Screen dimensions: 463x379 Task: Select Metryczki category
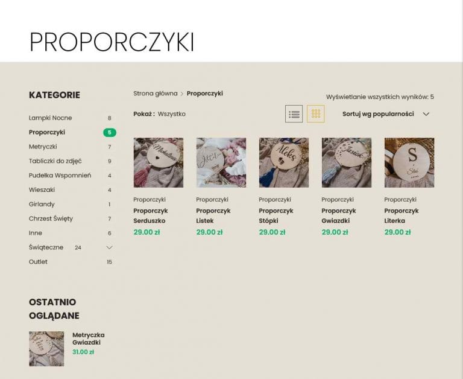tap(43, 147)
